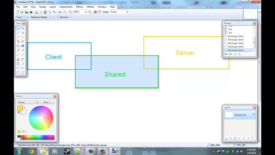Viewport: 275px width, 155px height.
Task: Select the Recolor tool
Action: (23, 59)
